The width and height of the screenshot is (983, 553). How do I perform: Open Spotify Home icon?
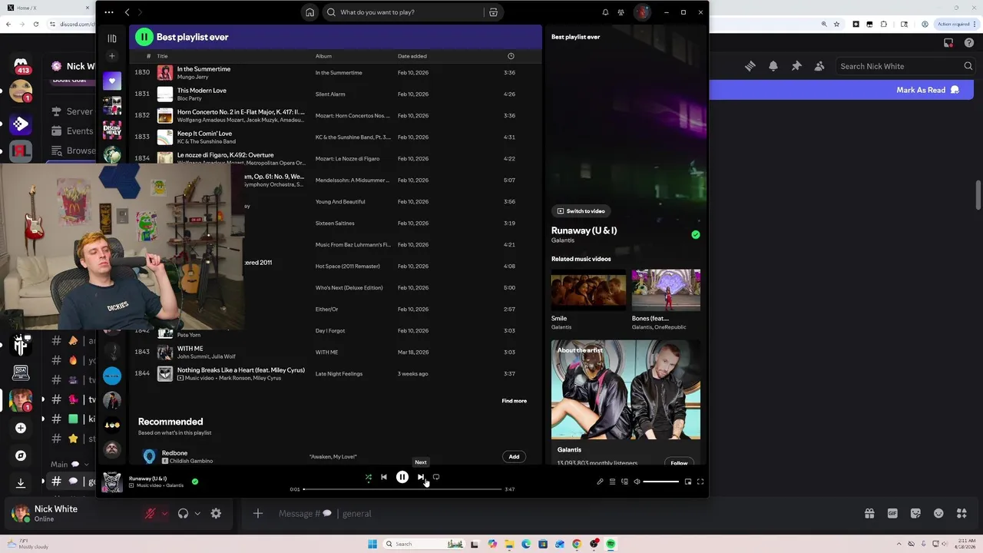(x=309, y=12)
